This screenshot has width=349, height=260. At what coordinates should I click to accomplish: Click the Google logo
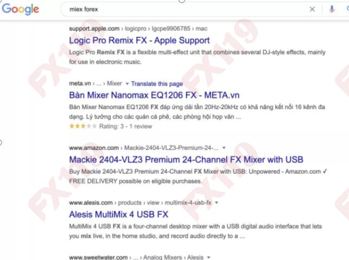[20, 9]
